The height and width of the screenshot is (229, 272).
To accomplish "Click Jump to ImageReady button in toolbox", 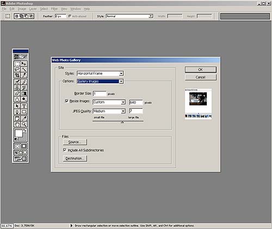I will (21, 159).
